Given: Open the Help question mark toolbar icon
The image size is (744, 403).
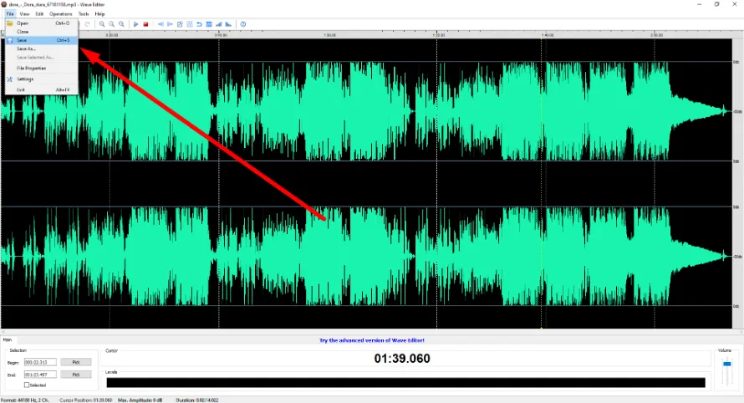Looking at the screenshot, I should (243, 24).
